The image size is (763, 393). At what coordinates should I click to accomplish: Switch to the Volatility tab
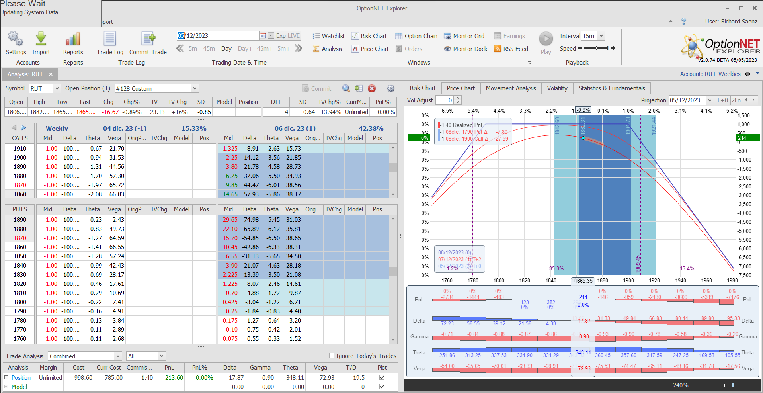pos(557,88)
